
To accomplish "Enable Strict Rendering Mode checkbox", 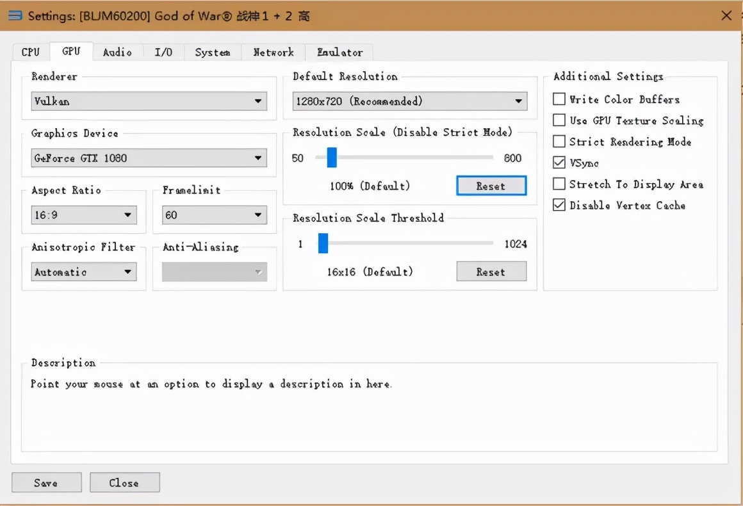I will click(559, 142).
